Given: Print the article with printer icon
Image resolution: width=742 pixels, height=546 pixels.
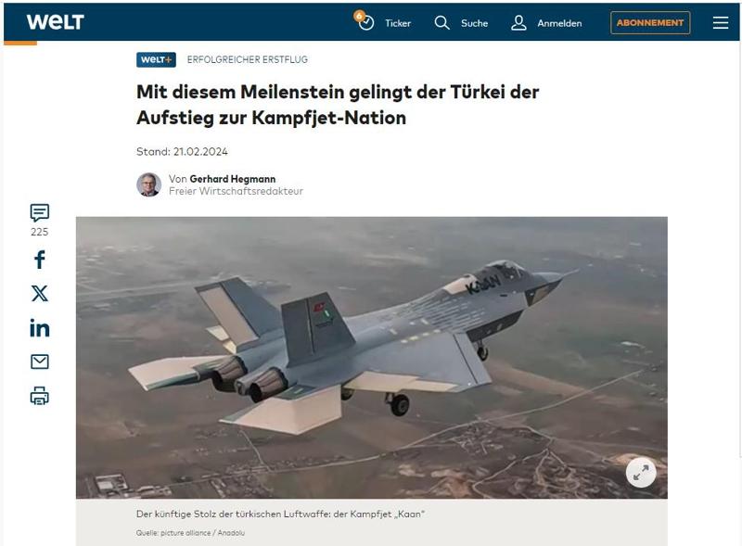Looking at the screenshot, I should 40,396.
